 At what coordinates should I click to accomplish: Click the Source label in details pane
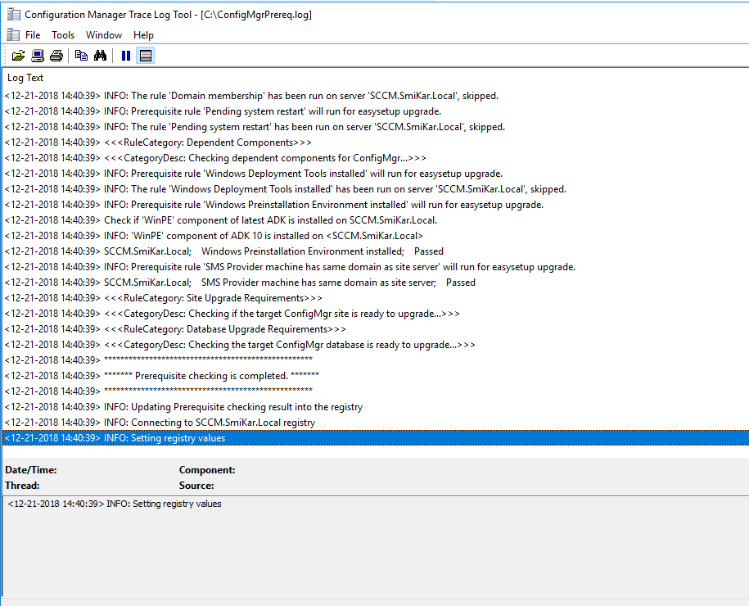click(196, 486)
